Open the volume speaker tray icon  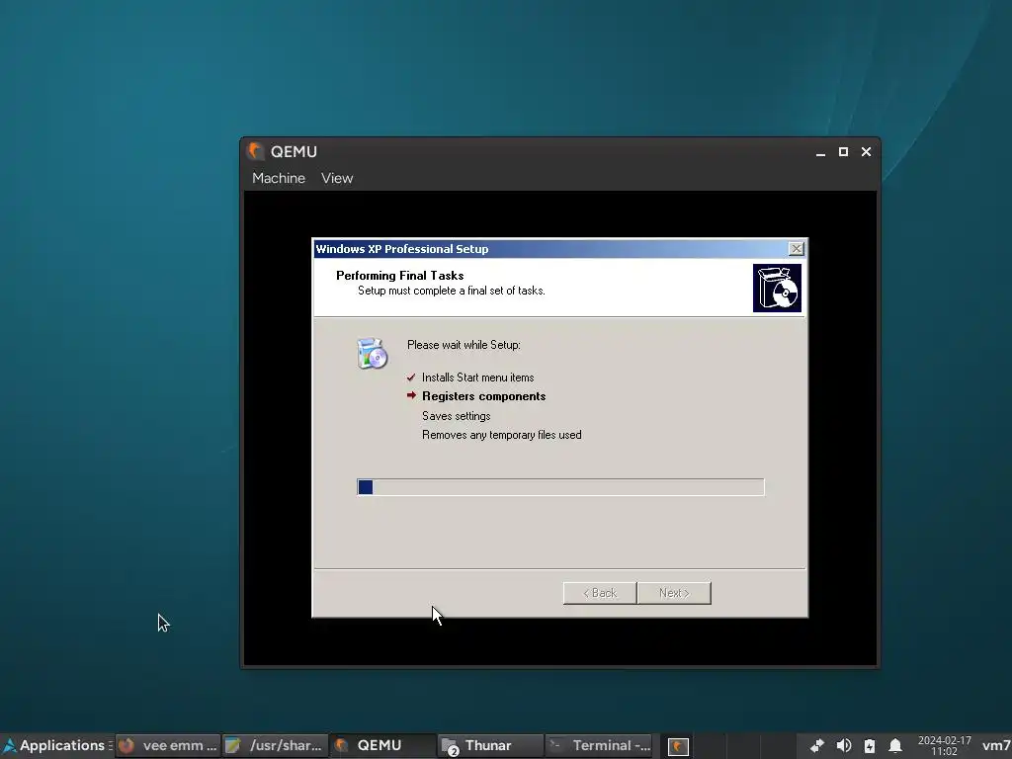(x=843, y=745)
